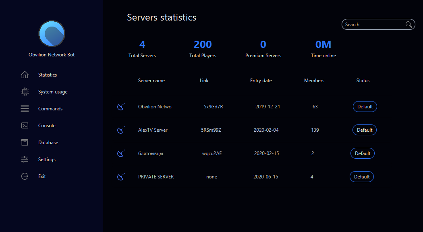
Task: Click the Database archive box icon
Action: click(25, 142)
